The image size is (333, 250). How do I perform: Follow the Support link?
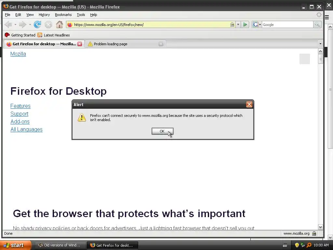click(19, 114)
